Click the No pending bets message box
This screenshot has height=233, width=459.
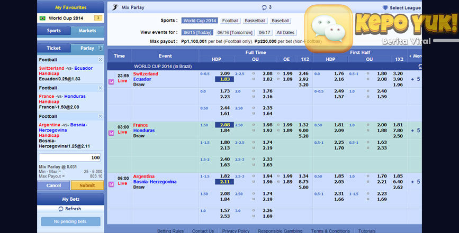(x=70, y=221)
